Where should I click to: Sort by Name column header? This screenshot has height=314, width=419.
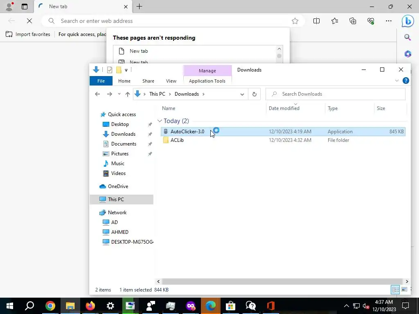coord(169,108)
